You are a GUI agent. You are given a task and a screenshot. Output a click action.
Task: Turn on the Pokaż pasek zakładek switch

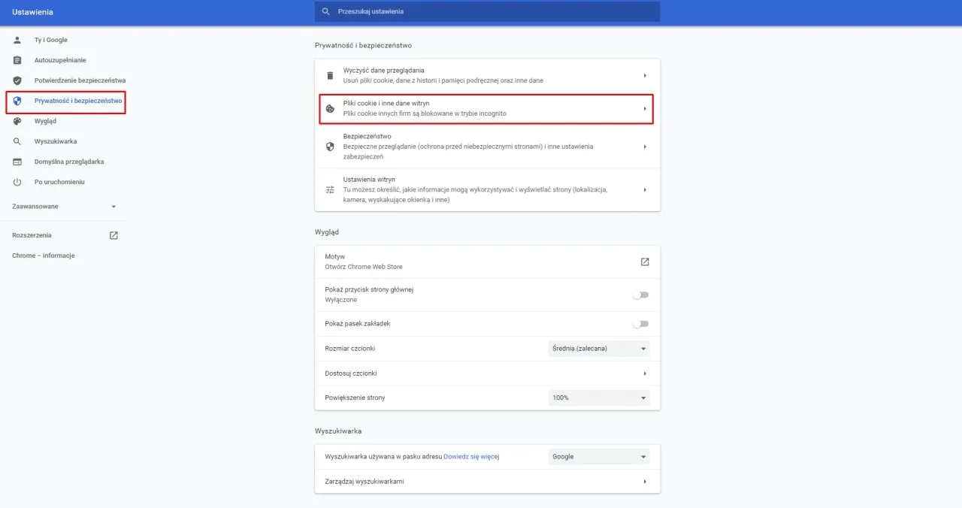point(640,323)
